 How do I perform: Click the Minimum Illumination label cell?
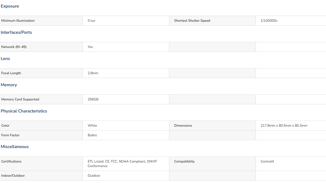[x=18, y=21]
